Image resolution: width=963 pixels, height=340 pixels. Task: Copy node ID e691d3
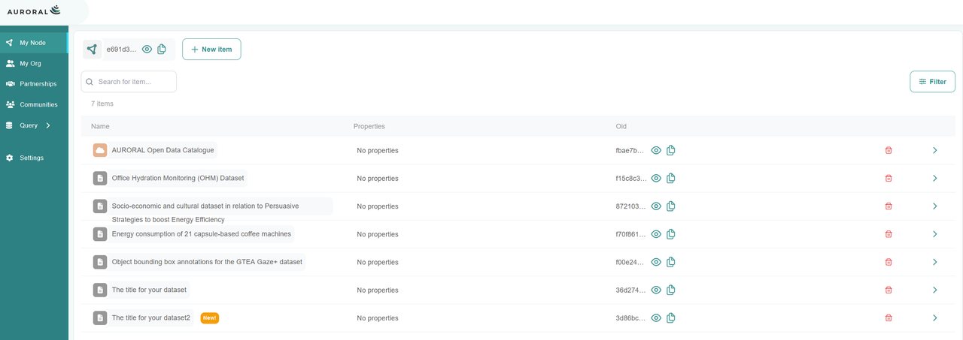point(162,50)
